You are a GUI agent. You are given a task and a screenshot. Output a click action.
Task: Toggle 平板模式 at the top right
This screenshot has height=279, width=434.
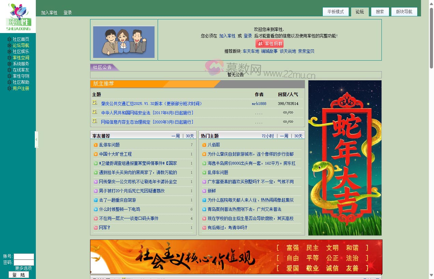335,11
